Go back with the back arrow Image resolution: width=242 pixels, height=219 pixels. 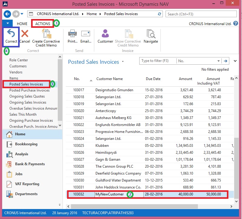[7, 14]
